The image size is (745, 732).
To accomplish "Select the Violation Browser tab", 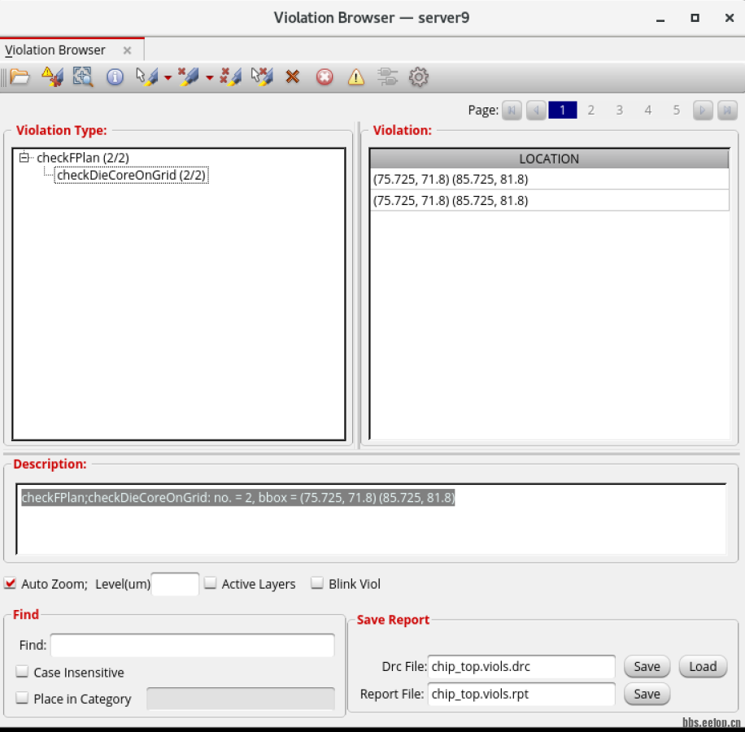I will (x=55, y=50).
